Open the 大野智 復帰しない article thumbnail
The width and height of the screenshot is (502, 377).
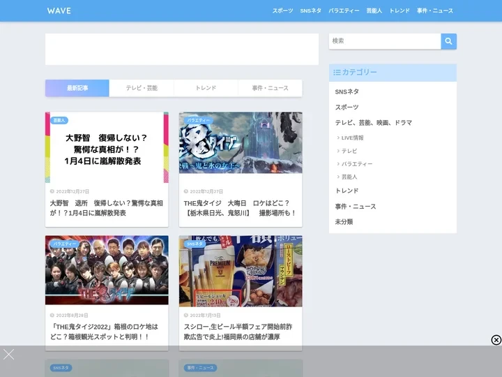coord(107,147)
